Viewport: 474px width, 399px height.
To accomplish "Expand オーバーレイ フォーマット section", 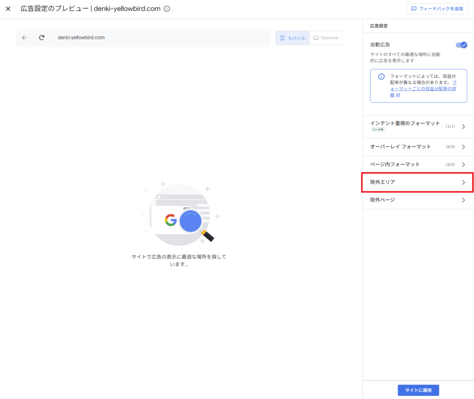I will tap(418, 147).
